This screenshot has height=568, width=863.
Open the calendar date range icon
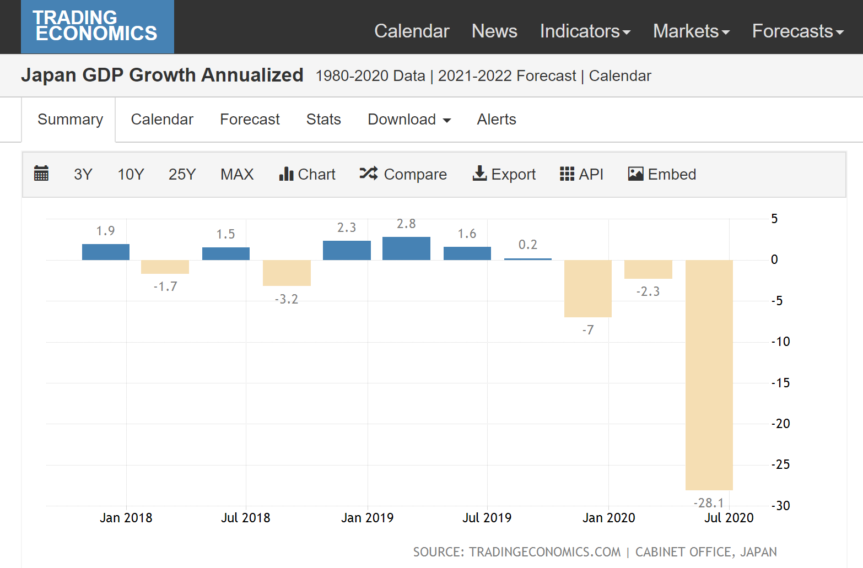tap(41, 174)
